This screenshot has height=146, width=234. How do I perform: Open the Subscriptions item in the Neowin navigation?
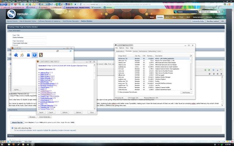(x=198, y=17)
